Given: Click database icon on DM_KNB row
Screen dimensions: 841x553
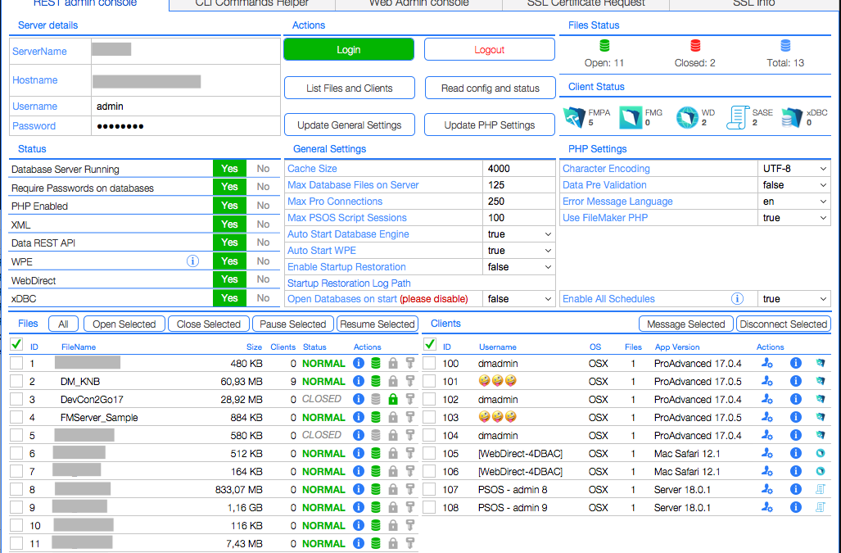Looking at the screenshot, I should [x=376, y=381].
